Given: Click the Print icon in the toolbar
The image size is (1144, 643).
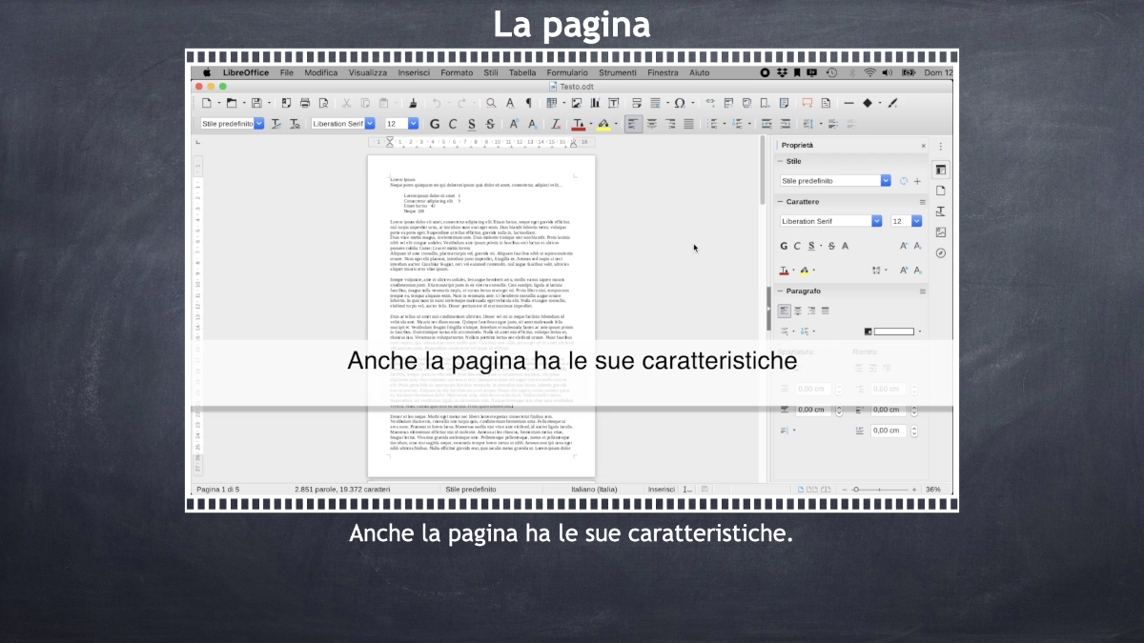Looking at the screenshot, I should tap(305, 103).
